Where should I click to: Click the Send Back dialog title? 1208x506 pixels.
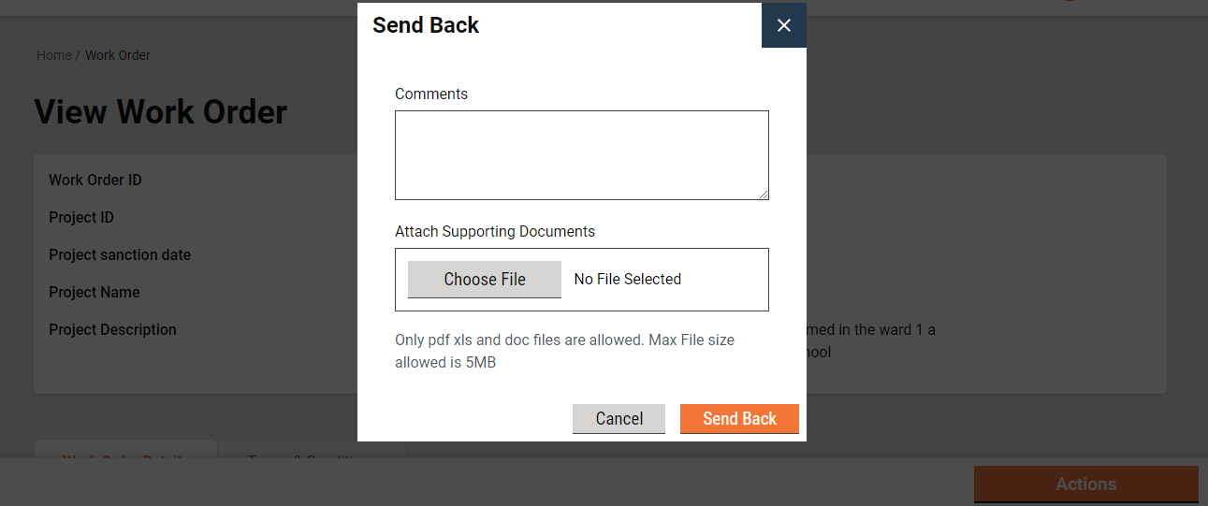click(426, 25)
